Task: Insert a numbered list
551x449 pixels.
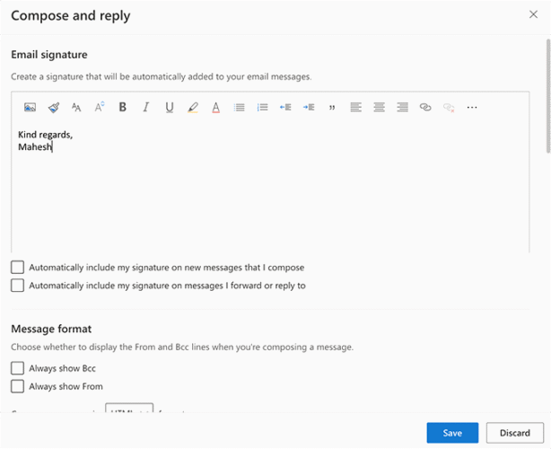Action: pyautogui.click(x=263, y=108)
